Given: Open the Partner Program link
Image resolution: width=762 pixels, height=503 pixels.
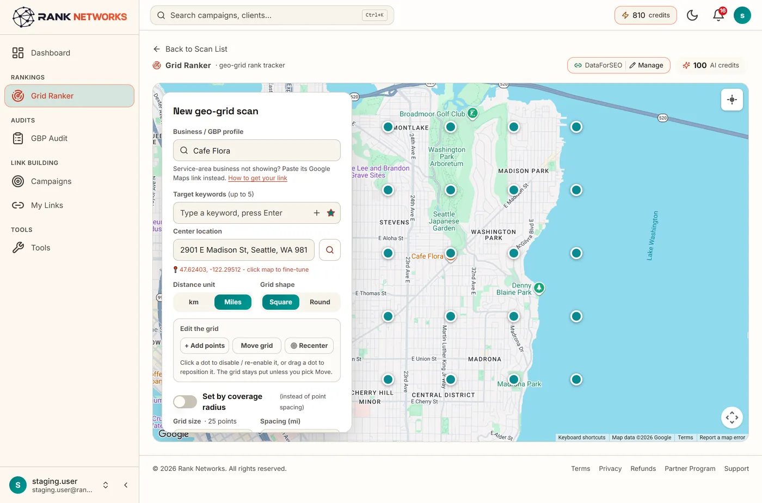Looking at the screenshot, I should point(690,469).
